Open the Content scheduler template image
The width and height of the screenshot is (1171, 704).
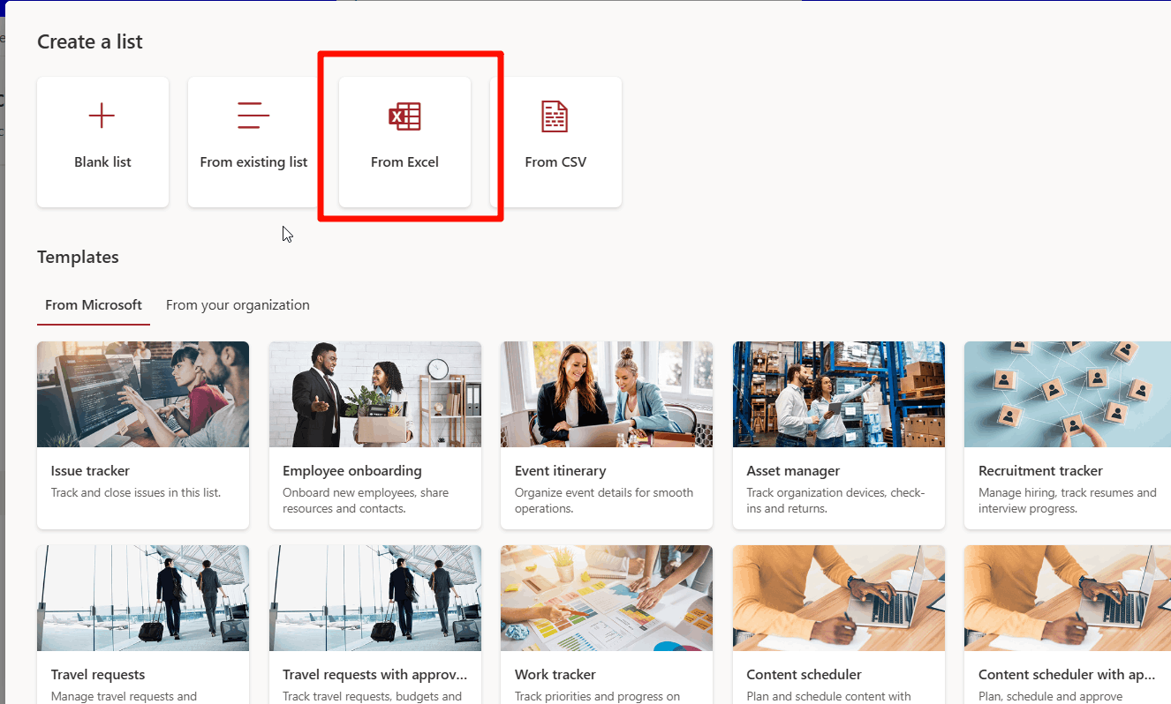point(839,598)
